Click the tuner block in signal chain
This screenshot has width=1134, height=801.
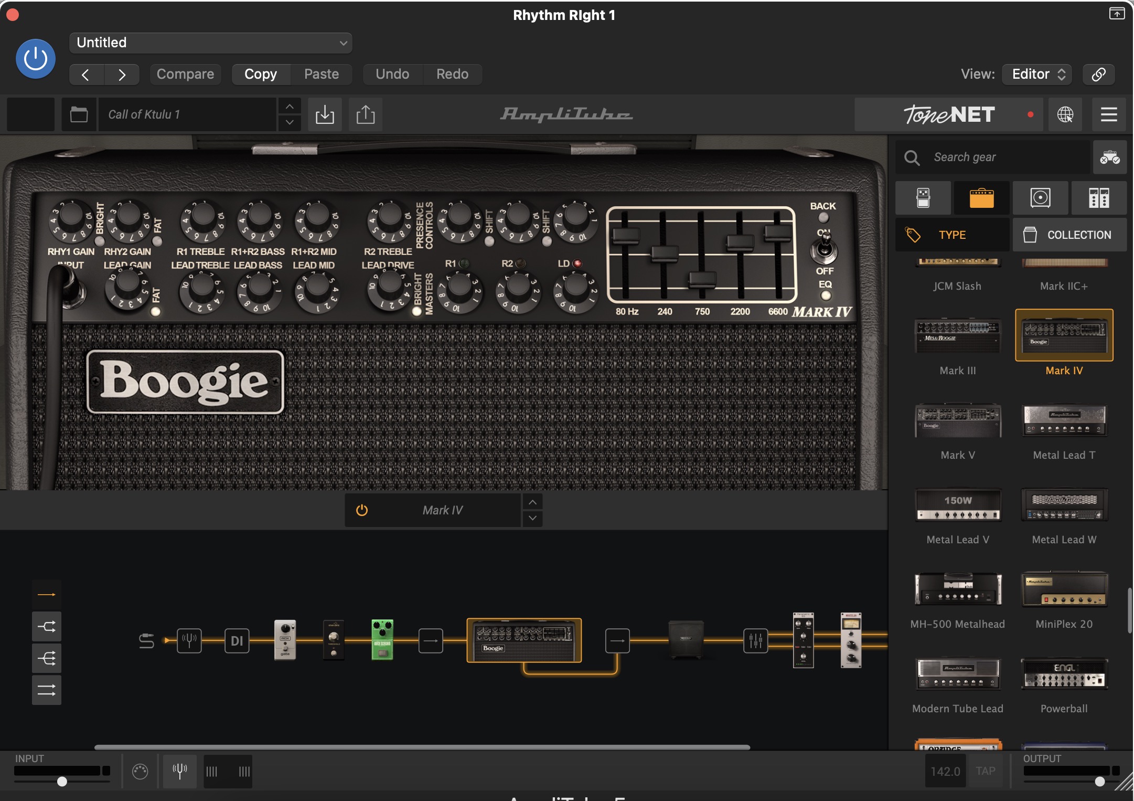[x=189, y=640]
